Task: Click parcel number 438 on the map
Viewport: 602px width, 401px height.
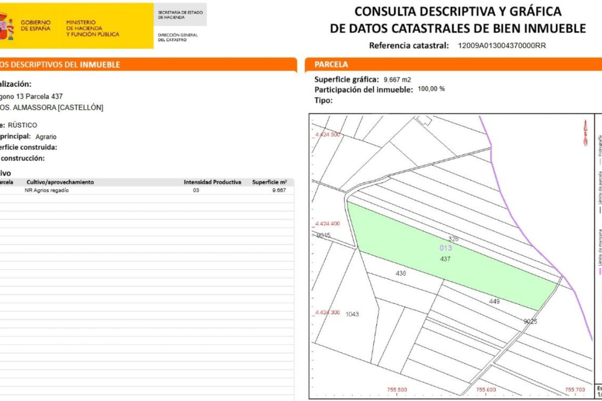Action: 400,274
